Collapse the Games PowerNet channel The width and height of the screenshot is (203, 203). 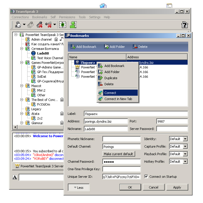pos(22,63)
